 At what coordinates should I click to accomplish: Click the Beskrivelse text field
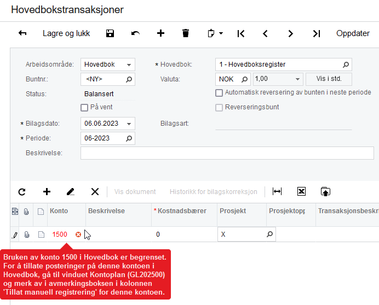tap(227, 153)
